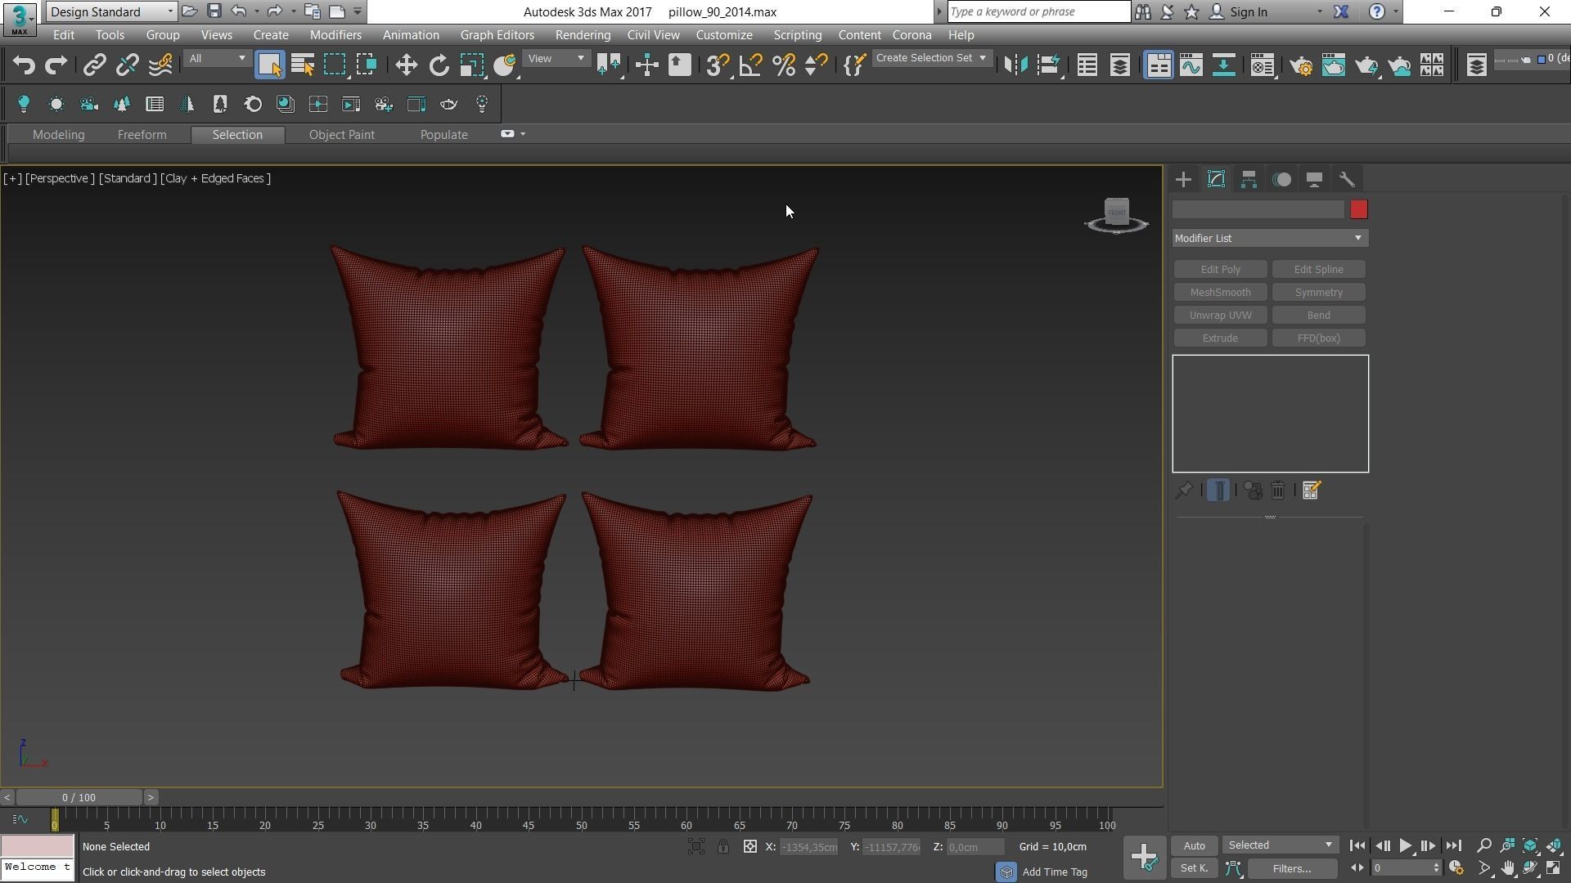Viewport: 1571px width, 883px height.
Task: Open the Sign In dropdown arrow
Action: click(x=1319, y=12)
